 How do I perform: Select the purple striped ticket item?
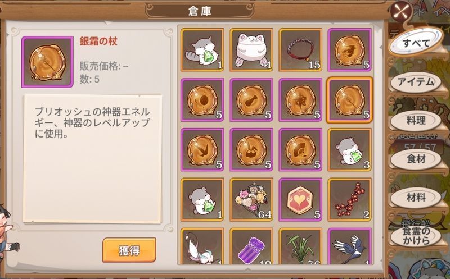click(251, 246)
